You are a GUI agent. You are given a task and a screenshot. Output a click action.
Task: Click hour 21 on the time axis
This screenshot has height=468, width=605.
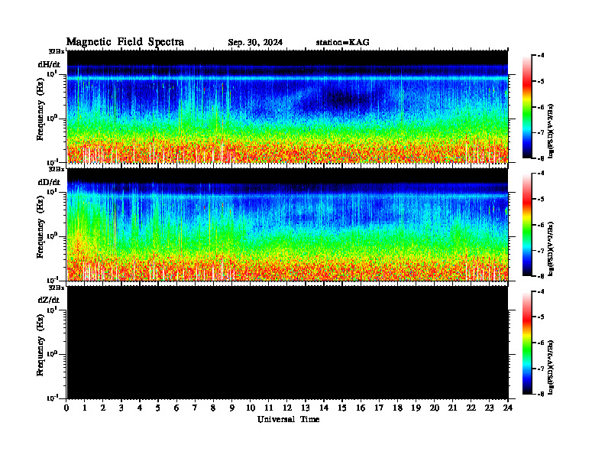(x=452, y=408)
